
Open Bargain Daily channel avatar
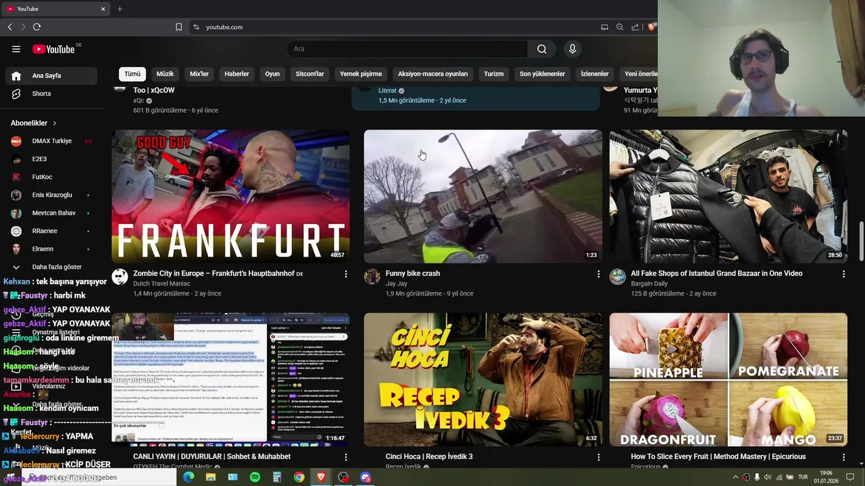[618, 277]
